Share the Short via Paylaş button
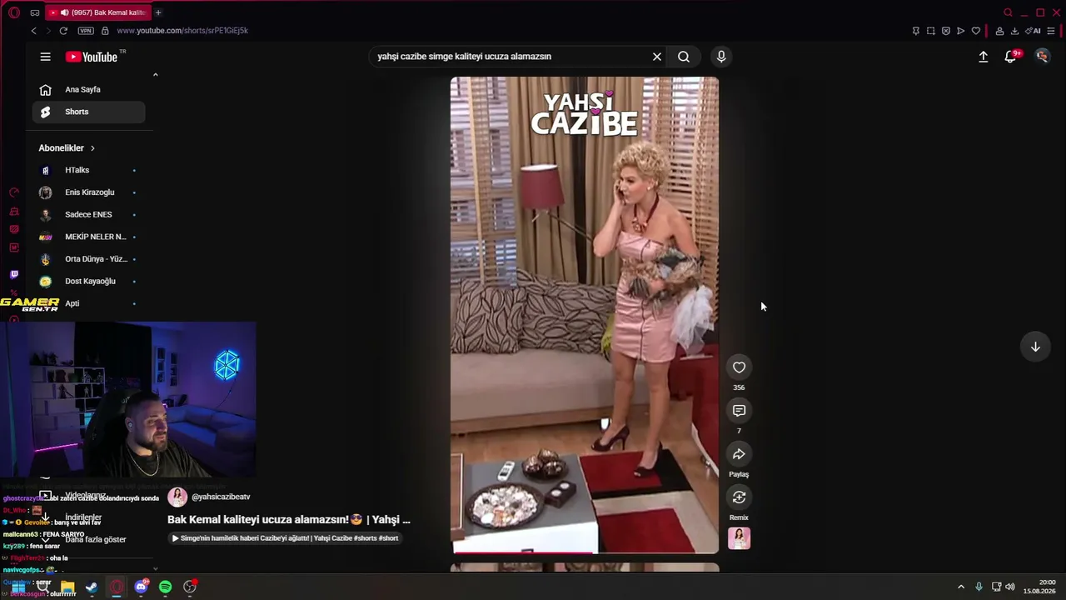This screenshot has height=600, width=1066. (x=739, y=454)
